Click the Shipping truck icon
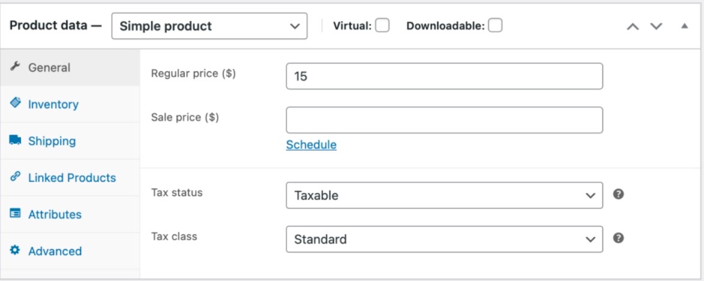 pyautogui.click(x=15, y=140)
